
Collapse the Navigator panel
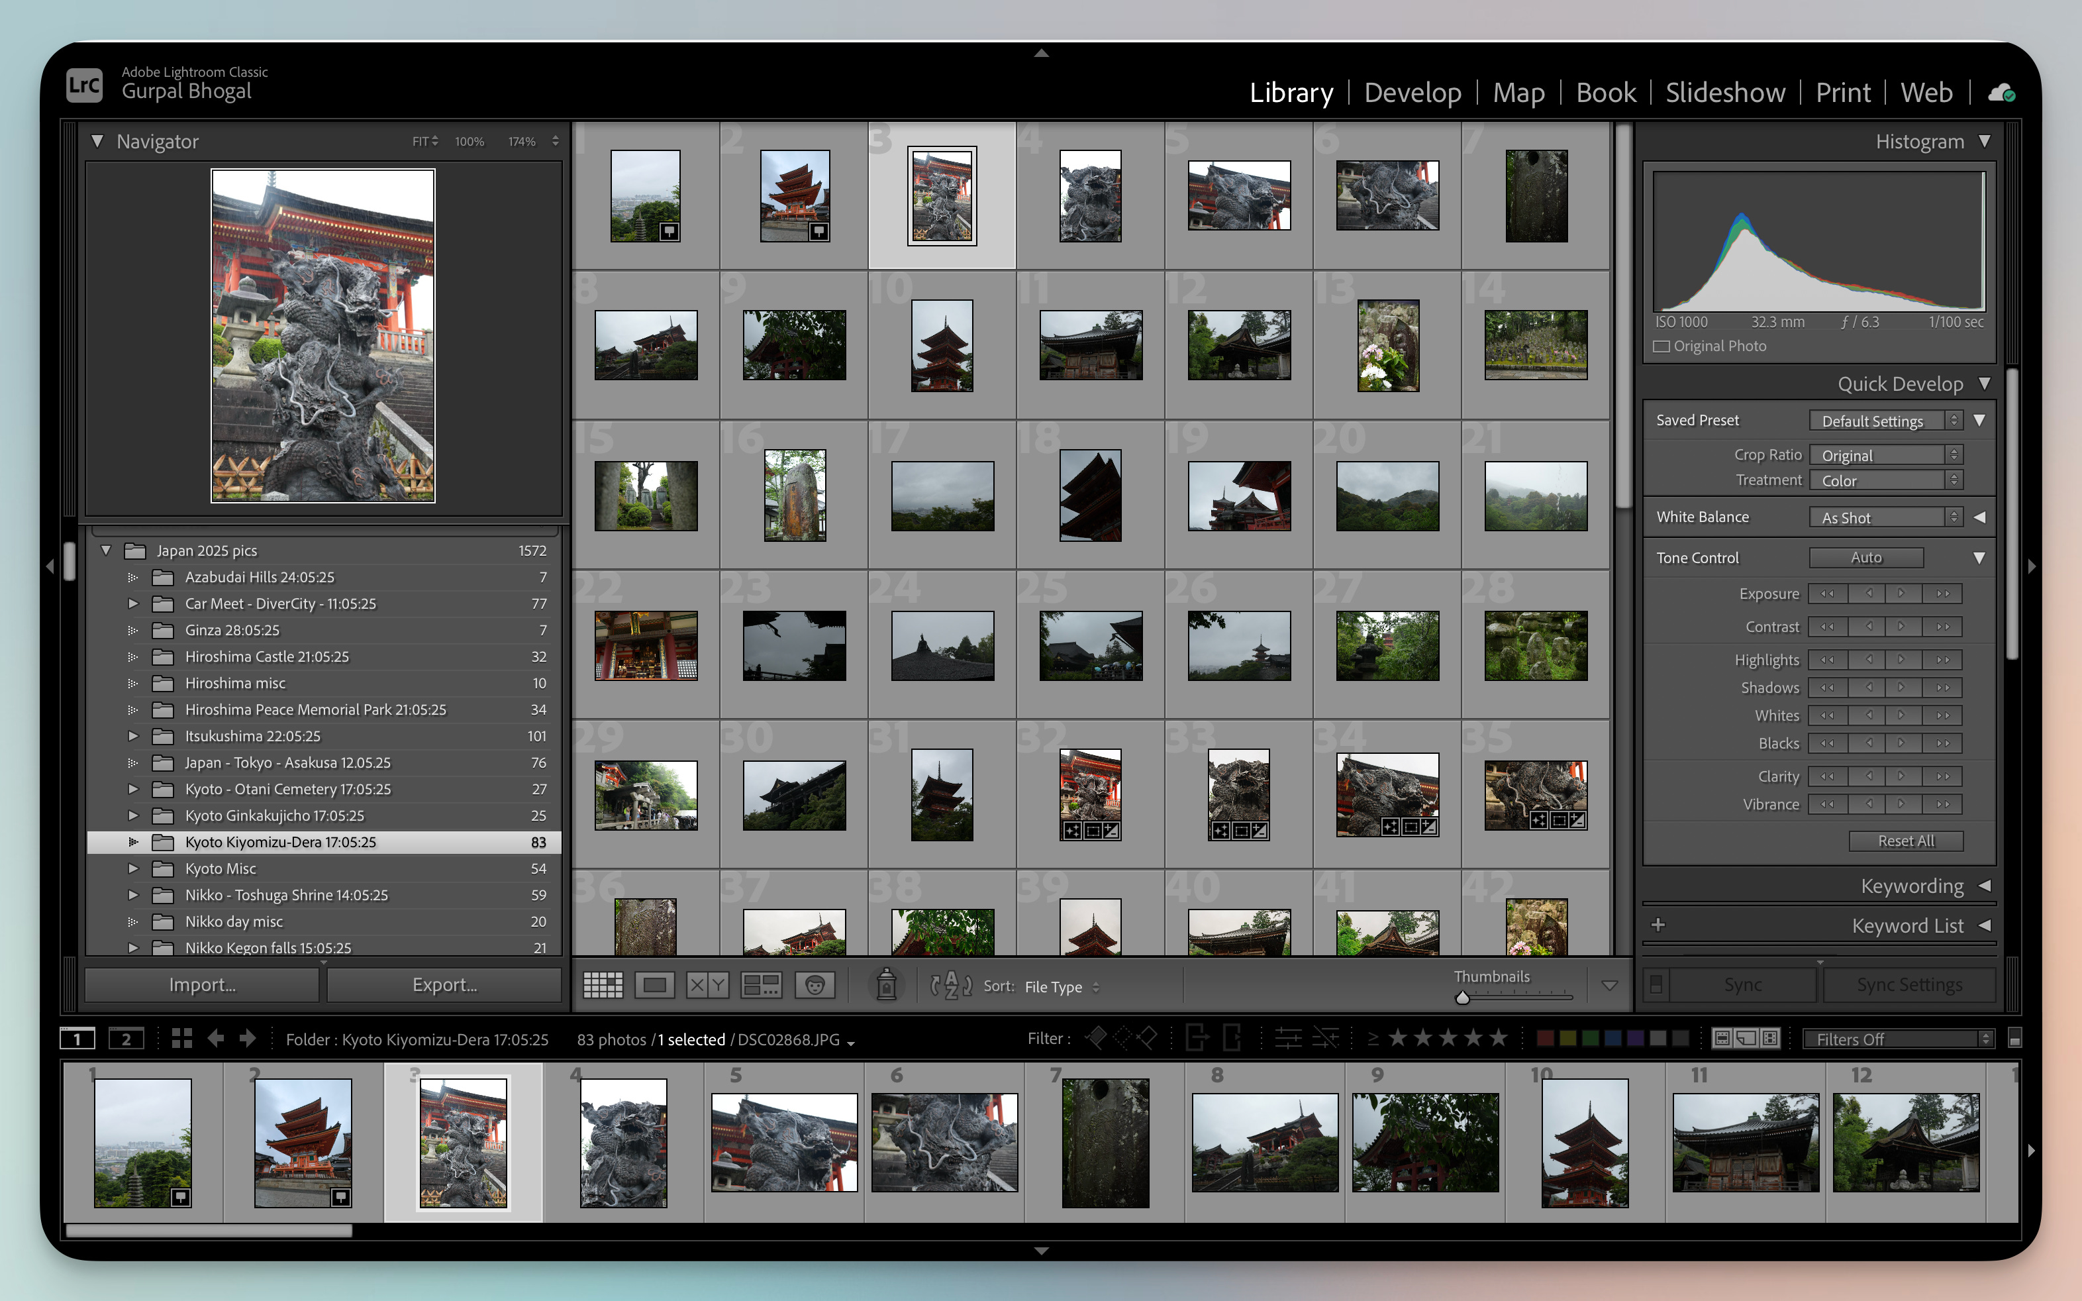click(x=97, y=141)
